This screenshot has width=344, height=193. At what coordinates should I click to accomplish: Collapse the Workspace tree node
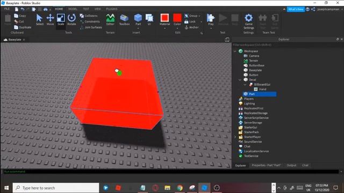point(235,51)
